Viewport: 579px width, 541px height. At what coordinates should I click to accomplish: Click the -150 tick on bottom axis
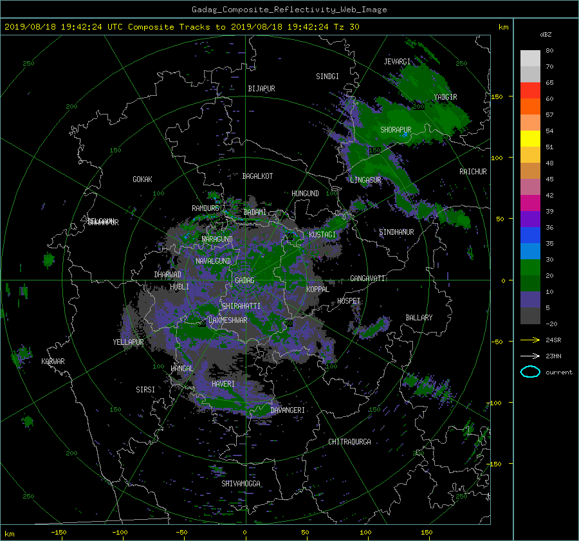tap(59, 533)
